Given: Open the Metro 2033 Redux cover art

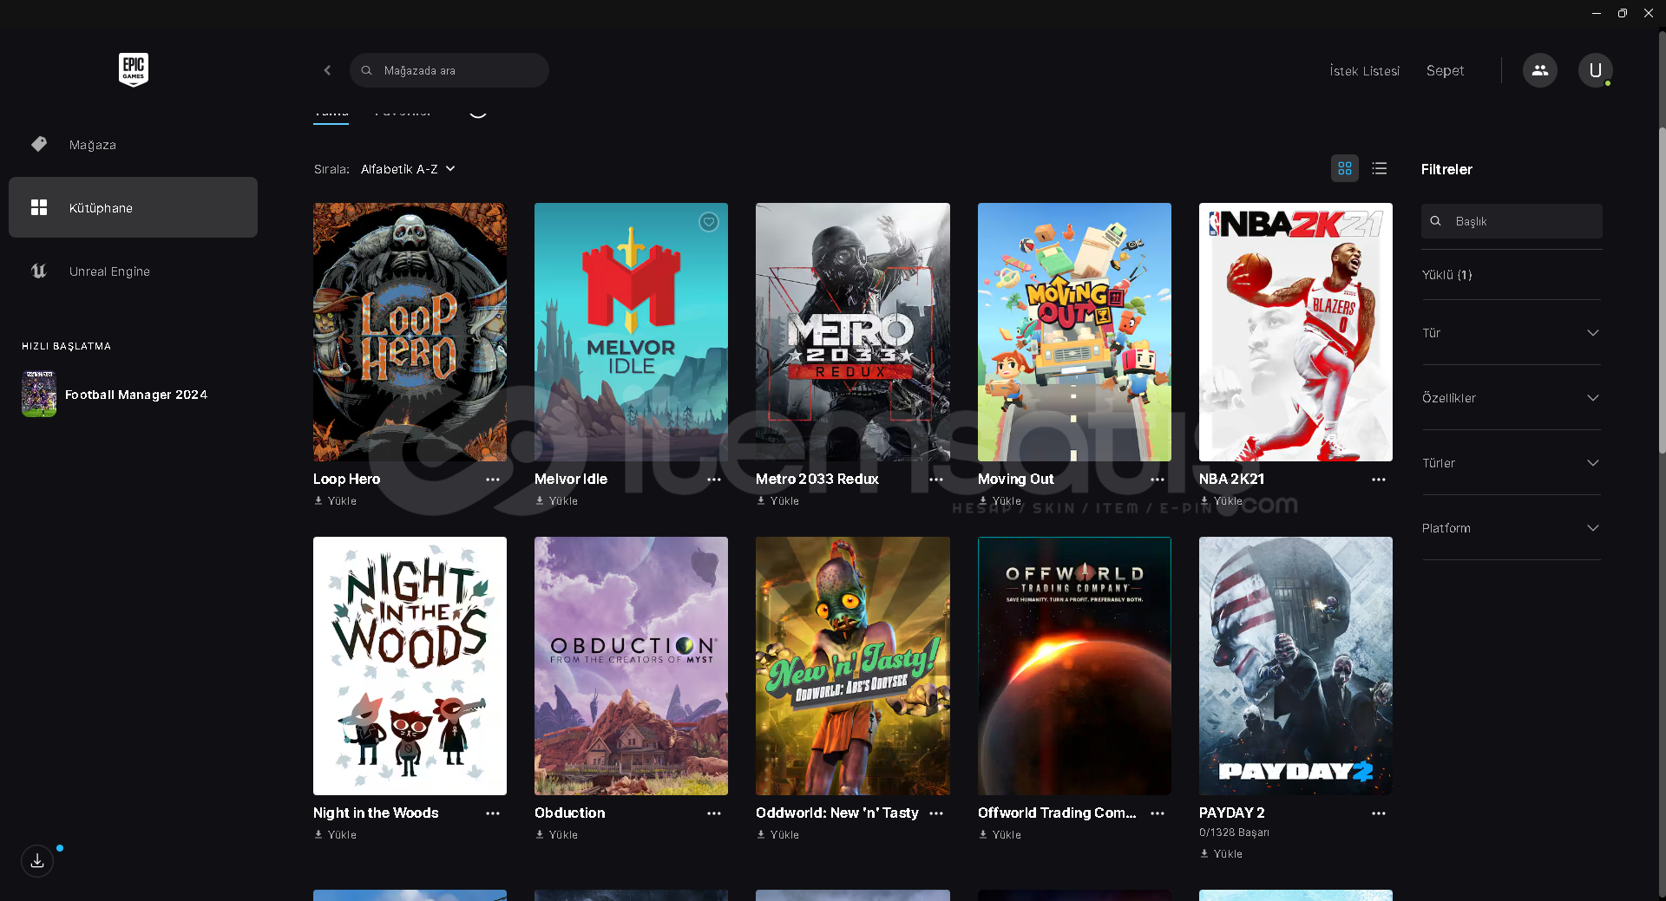Looking at the screenshot, I should click(853, 332).
